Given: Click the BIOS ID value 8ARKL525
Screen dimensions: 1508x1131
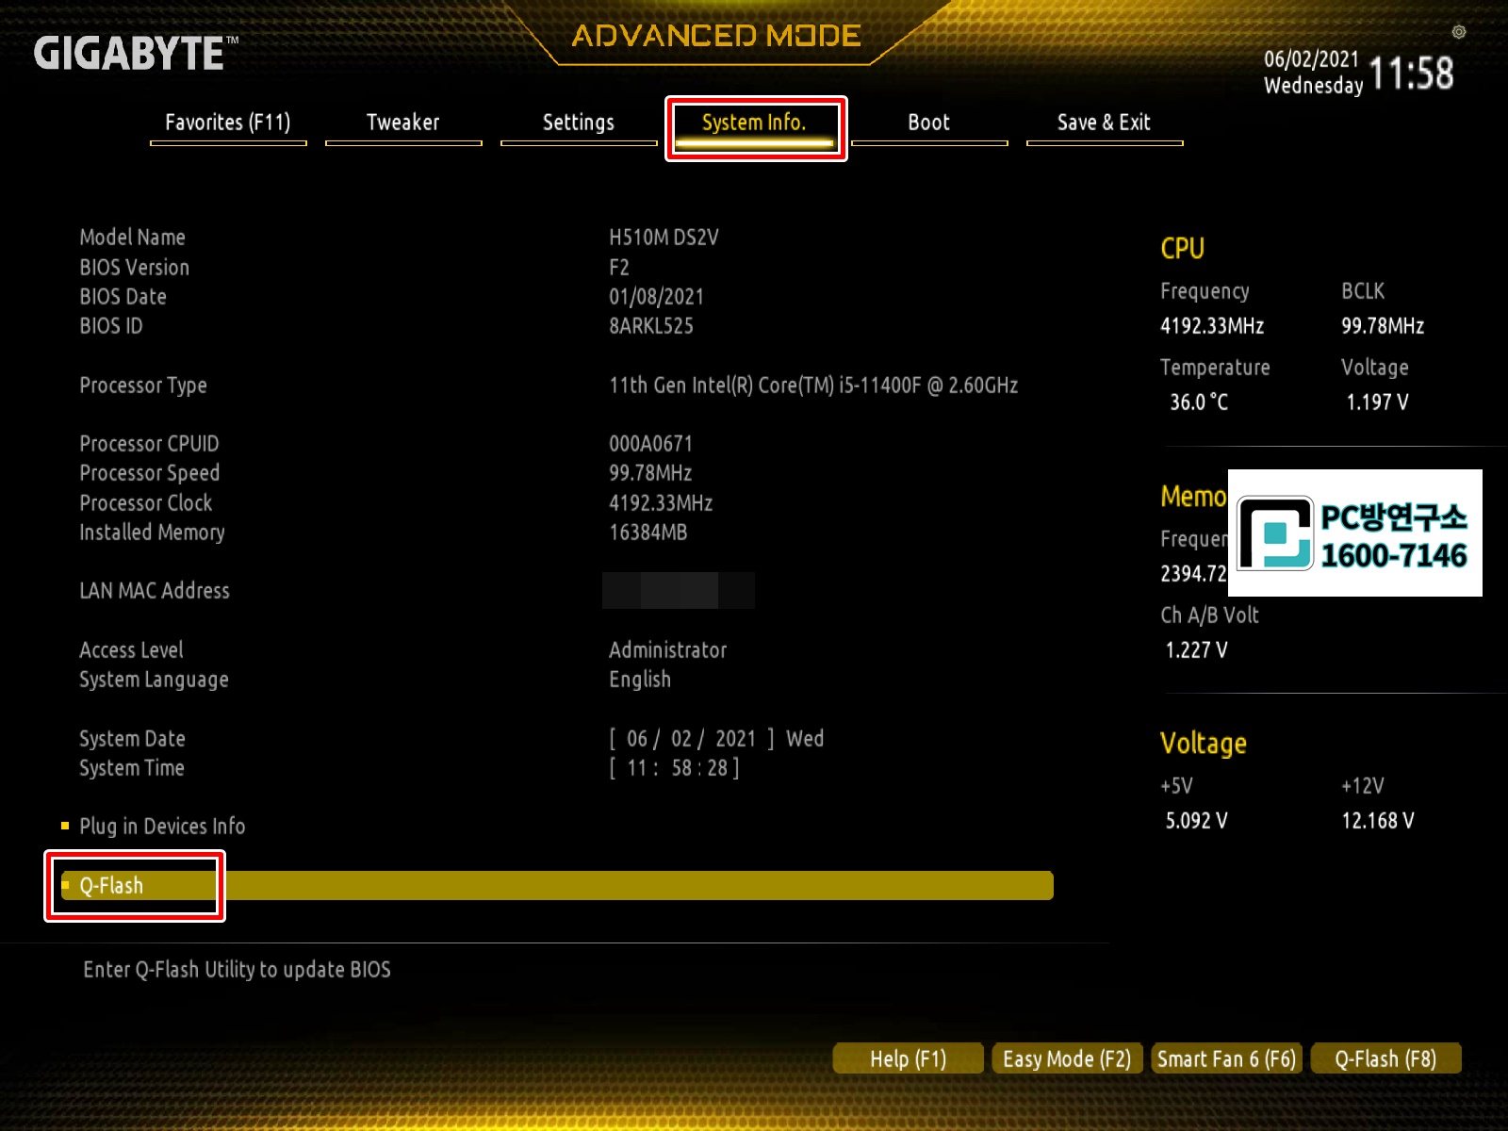Looking at the screenshot, I should pyautogui.click(x=651, y=326).
